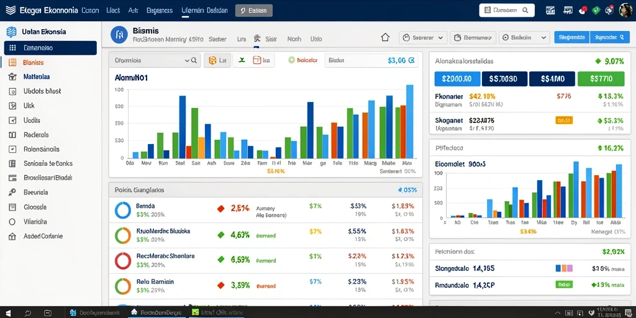636x318 pixels.
Task: Open the Bagenss top menu item
Action: [160, 11]
